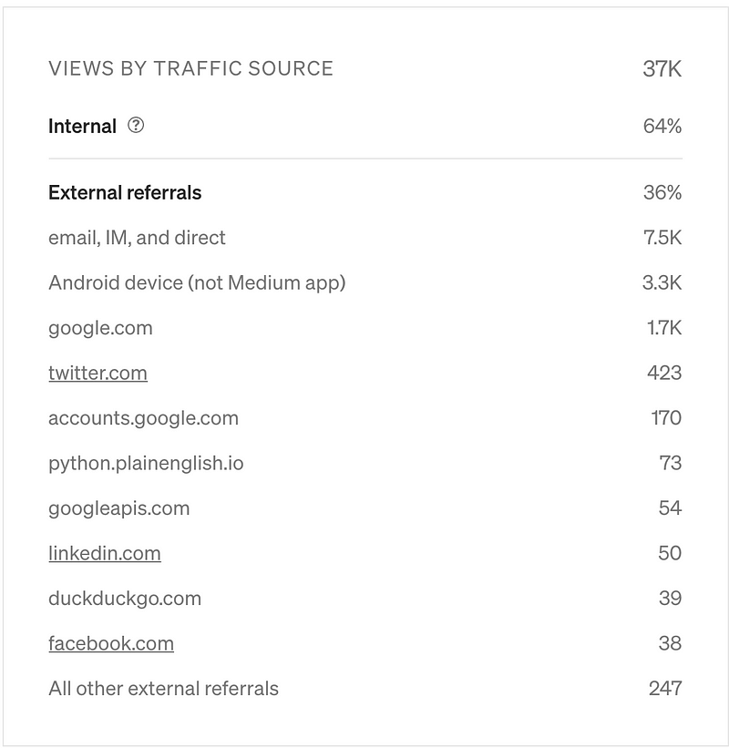Click the External referrals heading
Image resolution: width=729 pixels, height=748 pixels.
coord(125,192)
